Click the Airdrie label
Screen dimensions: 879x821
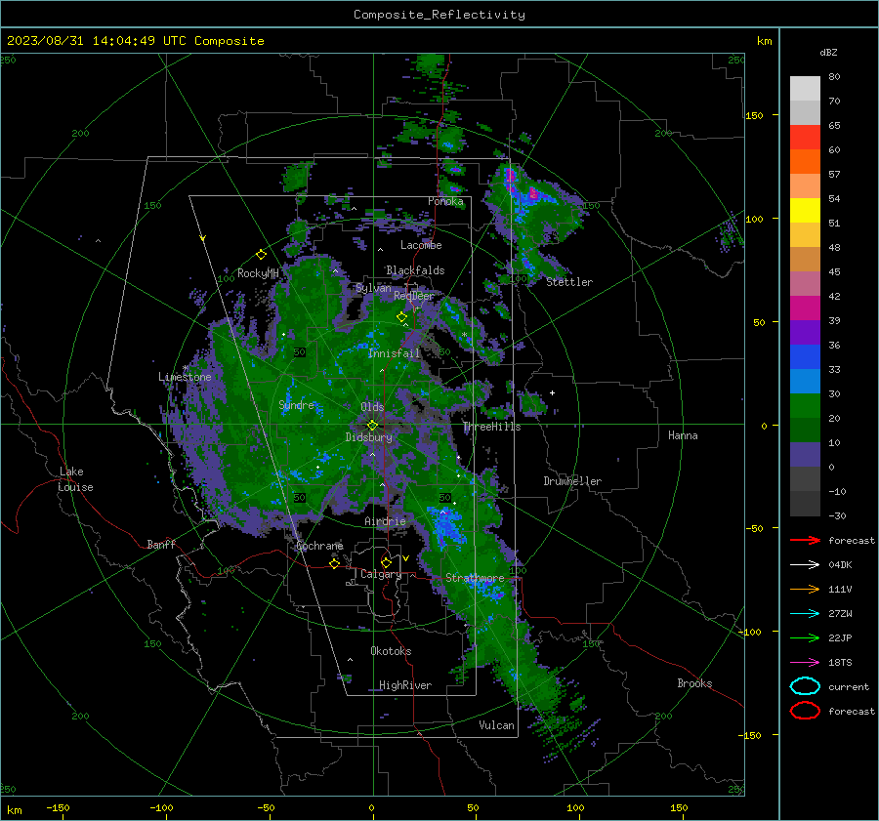pyautogui.click(x=385, y=521)
